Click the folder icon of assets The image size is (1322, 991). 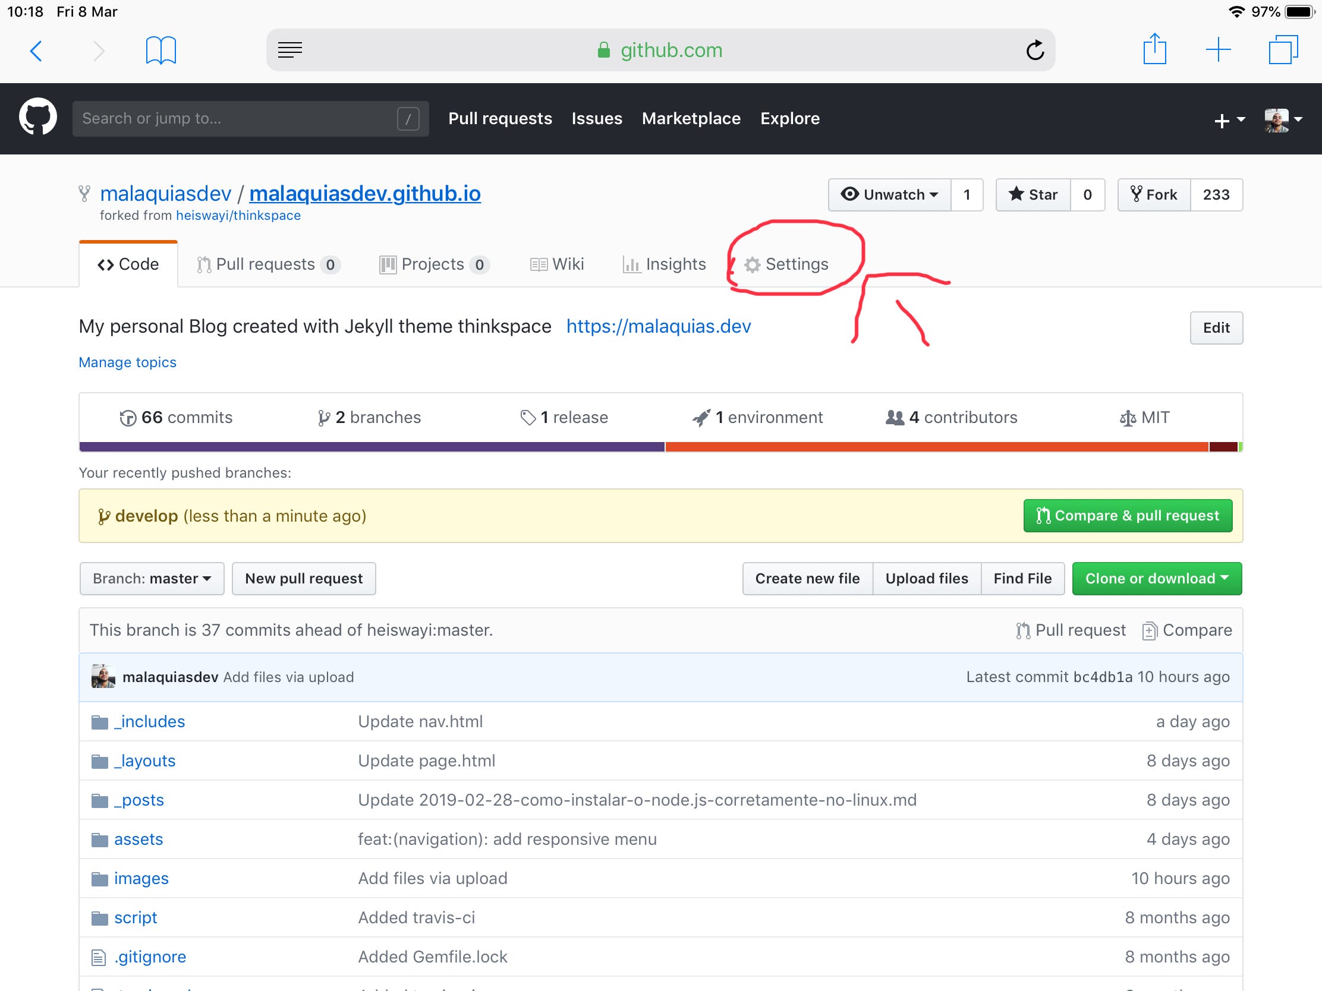click(99, 840)
